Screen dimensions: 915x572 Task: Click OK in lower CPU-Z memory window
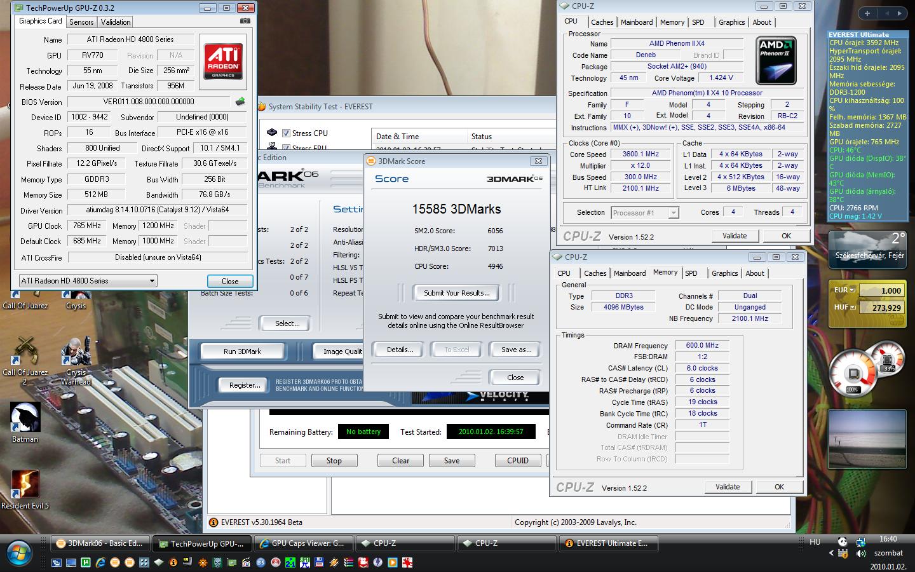(x=779, y=487)
